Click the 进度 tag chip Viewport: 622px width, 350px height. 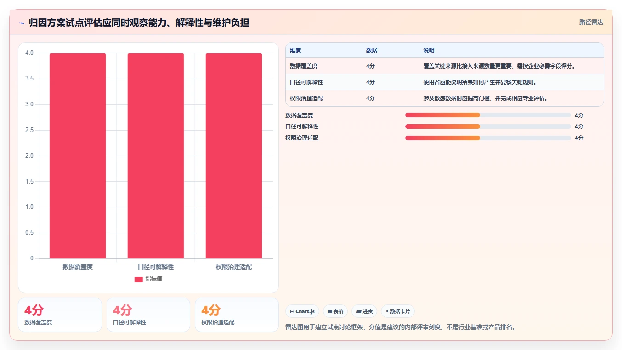(364, 311)
